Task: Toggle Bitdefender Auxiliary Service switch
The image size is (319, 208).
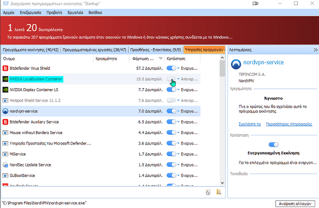Action: coord(171,122)
